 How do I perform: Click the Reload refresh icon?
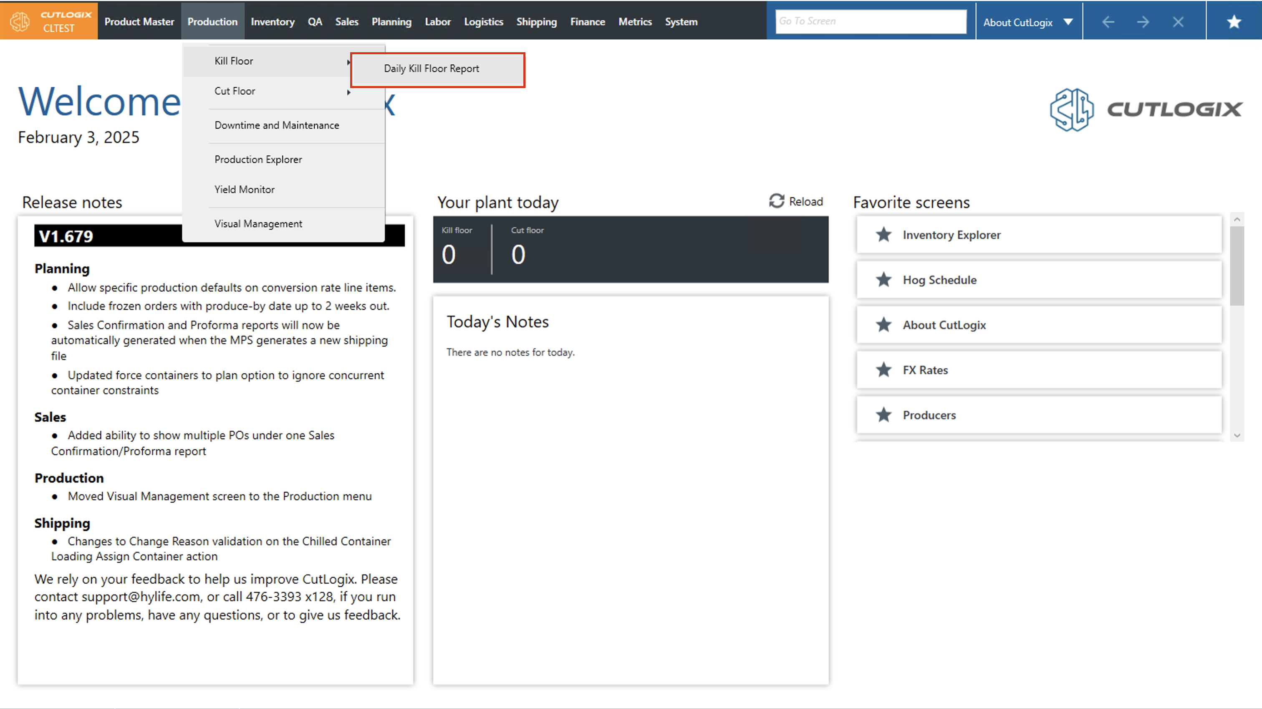click(777, 201)
